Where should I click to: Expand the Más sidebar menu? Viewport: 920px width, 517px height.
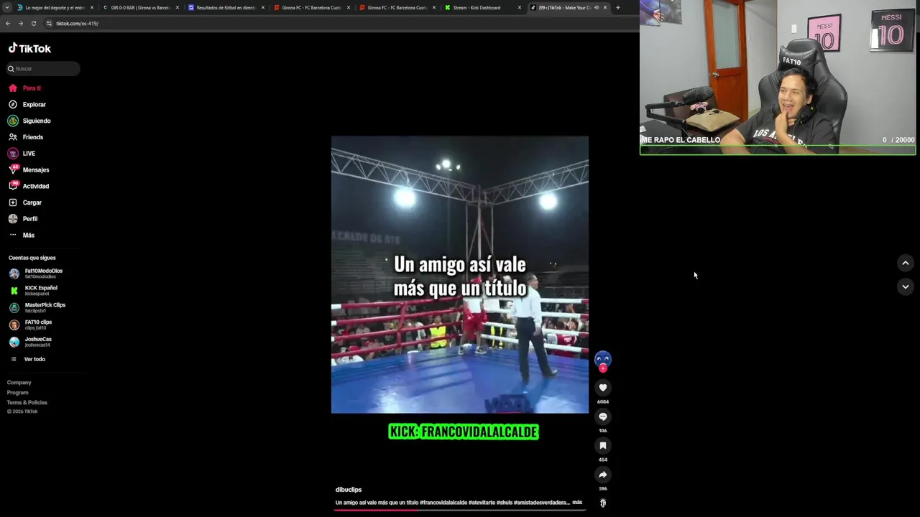click(x=29, y=236)
